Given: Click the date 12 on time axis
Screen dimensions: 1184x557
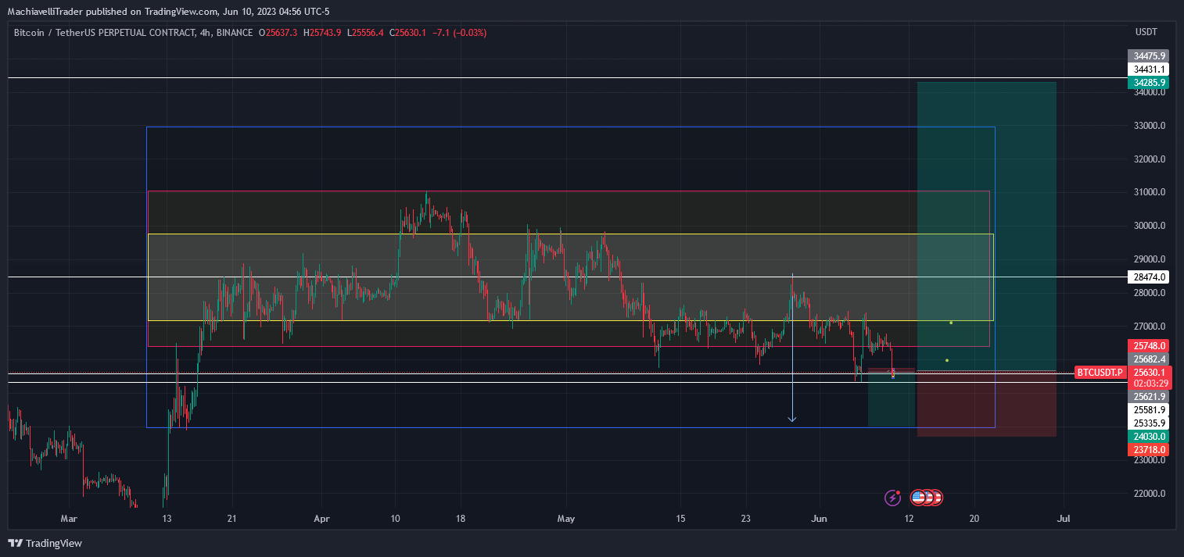Looking at the screenshot, I should coord(909,518).
